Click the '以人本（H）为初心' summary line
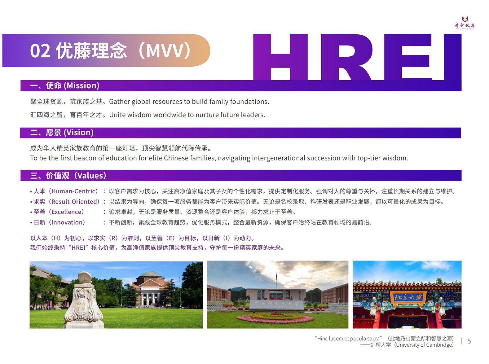The width and height of the screenshot is (489, 364). coord(143,238)
